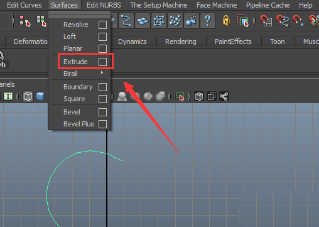Switch viewport to wireframe cube icon
Screen dimensions: 319x227
click(x=28, y=96)
